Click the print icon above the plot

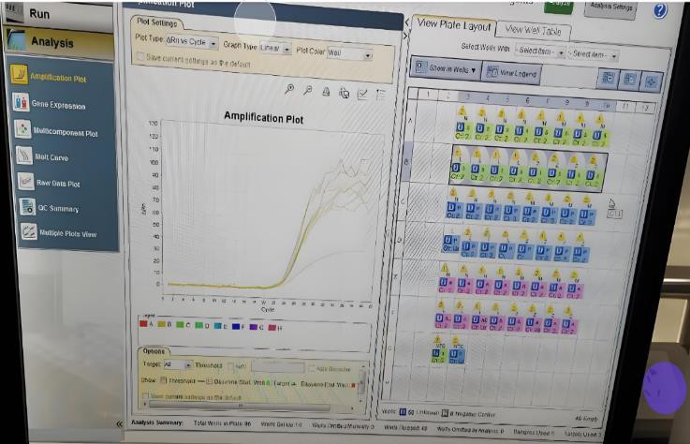(x=326, y=91)
